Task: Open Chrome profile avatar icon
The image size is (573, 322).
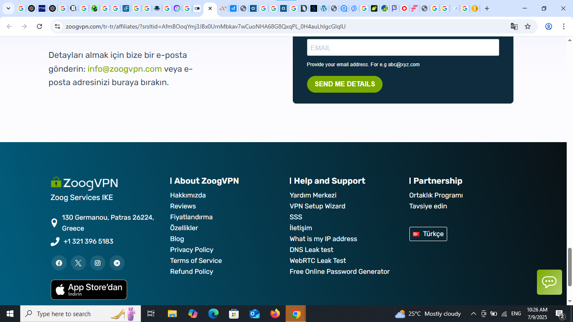Action: [x=549, y=26]
